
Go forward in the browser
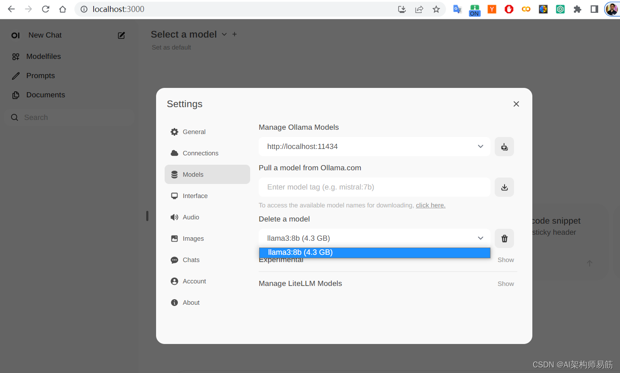coord(29,9)
